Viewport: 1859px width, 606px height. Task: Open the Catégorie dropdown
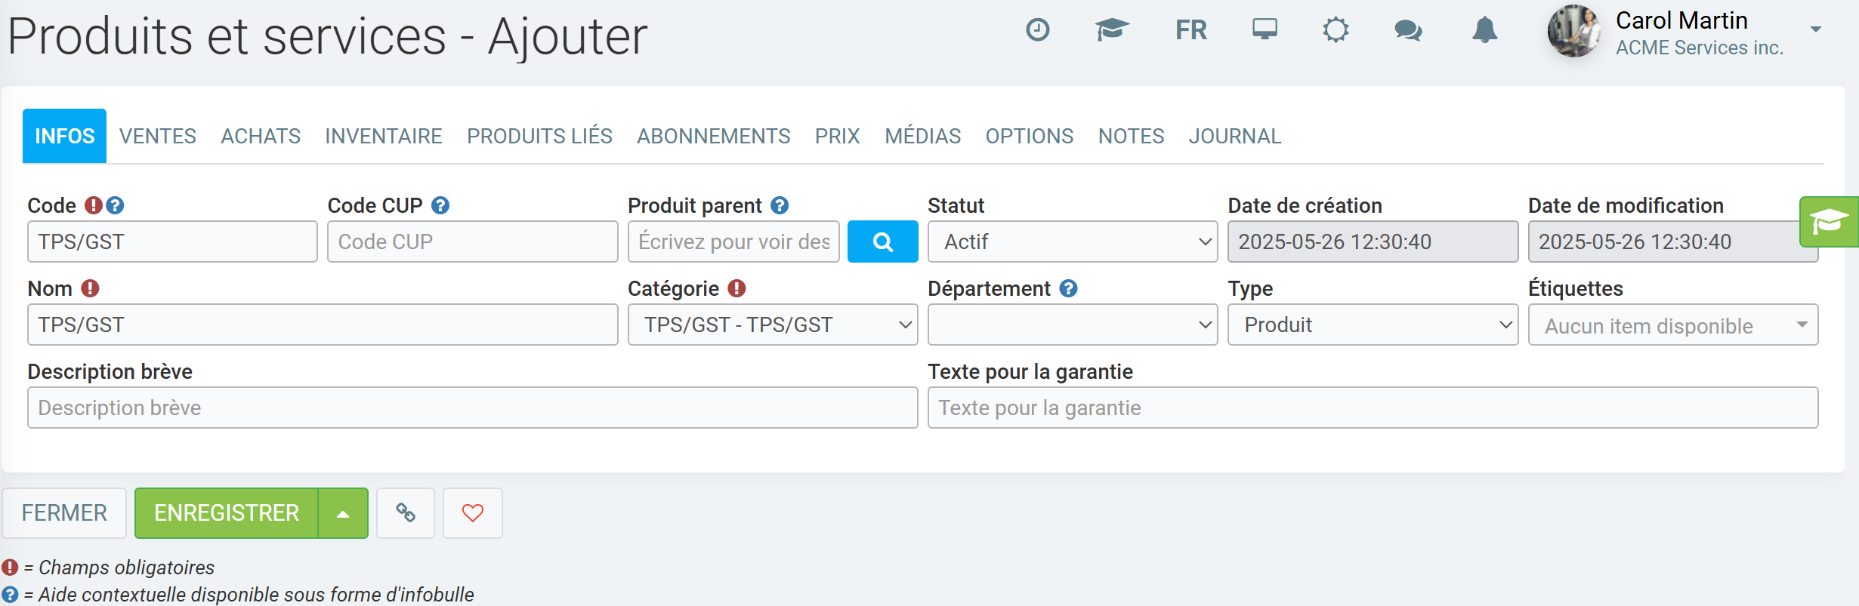[x=772, y=325]
